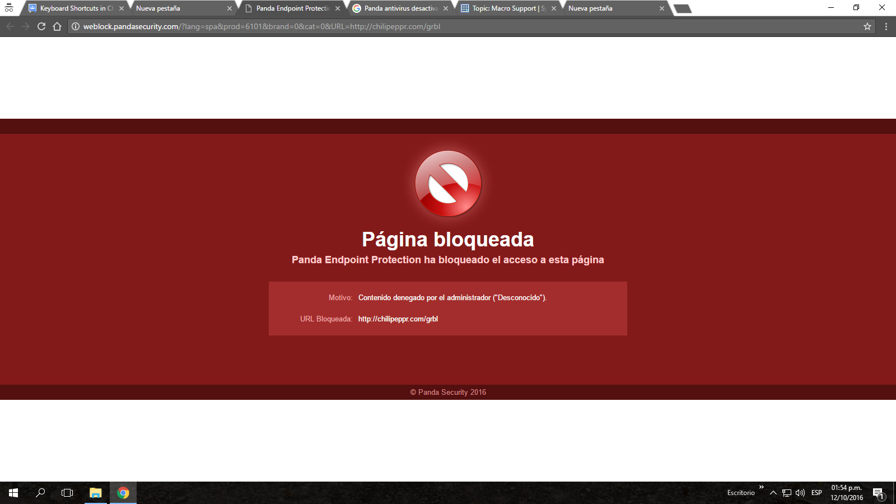The image size is (896, 504).
Task: Open Task View on the taskbar
Action: [x=67, y=493]
